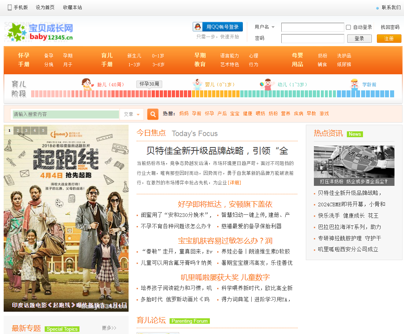Switch to carousel slide 3

(26, 131)
